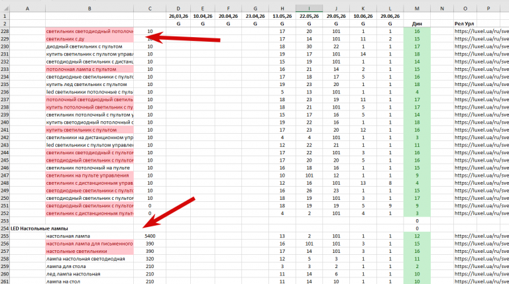Click value 320 in column C
Viewport: 509px width, 284px height.
click(x=150, y=259)
